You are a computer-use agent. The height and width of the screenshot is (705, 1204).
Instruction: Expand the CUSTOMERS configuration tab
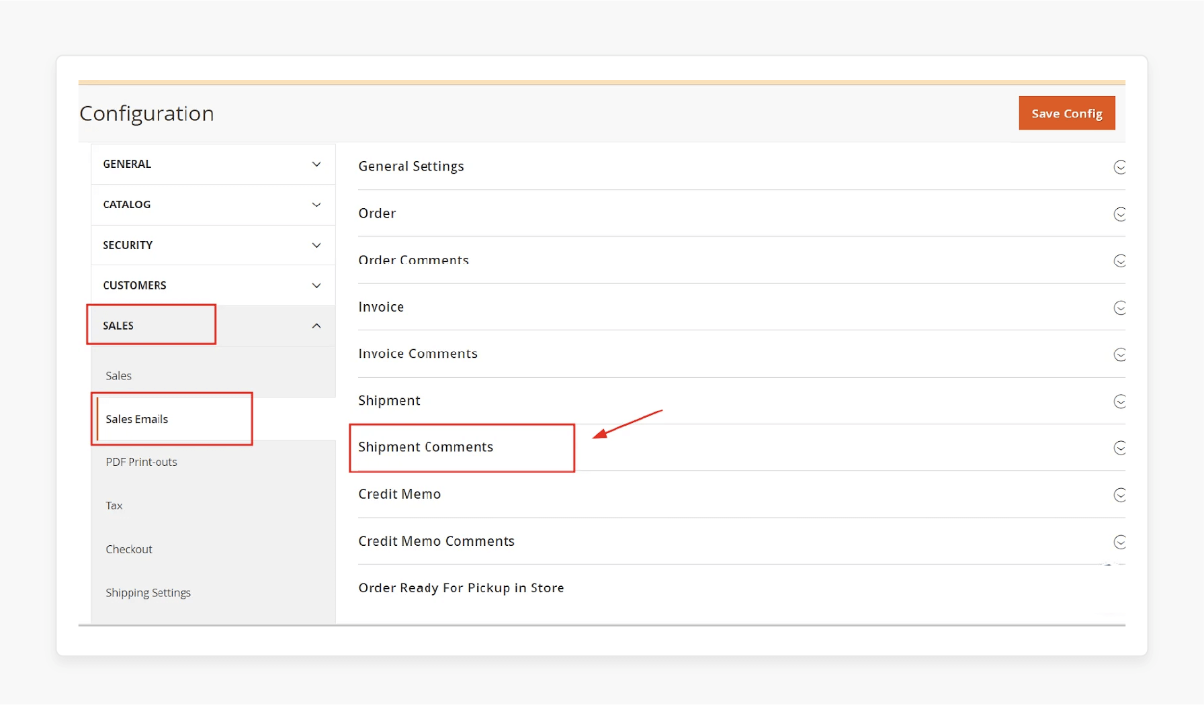point(213,285)
